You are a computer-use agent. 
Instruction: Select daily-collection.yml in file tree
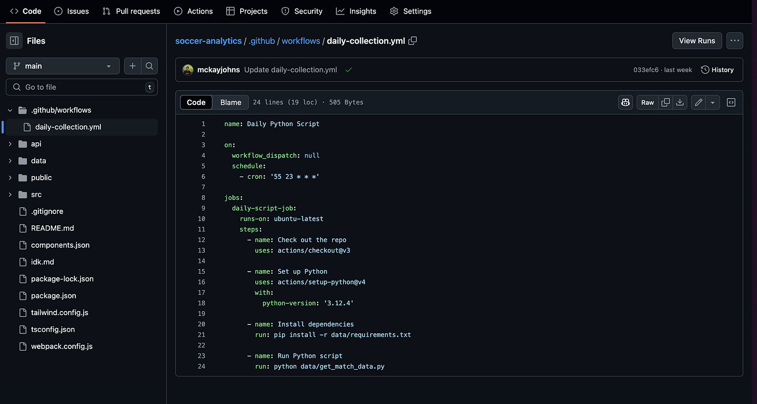point(68,127)
